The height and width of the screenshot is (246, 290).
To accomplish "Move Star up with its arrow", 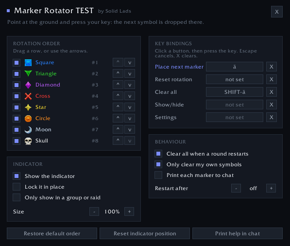I will click(x=118, y=107).
